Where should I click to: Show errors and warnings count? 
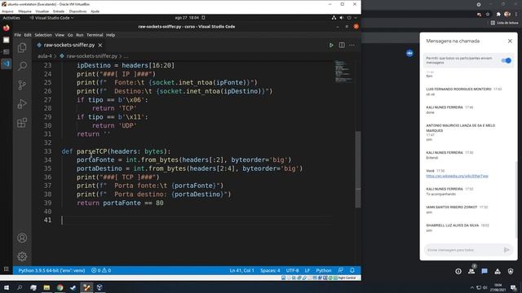[101, 270]
